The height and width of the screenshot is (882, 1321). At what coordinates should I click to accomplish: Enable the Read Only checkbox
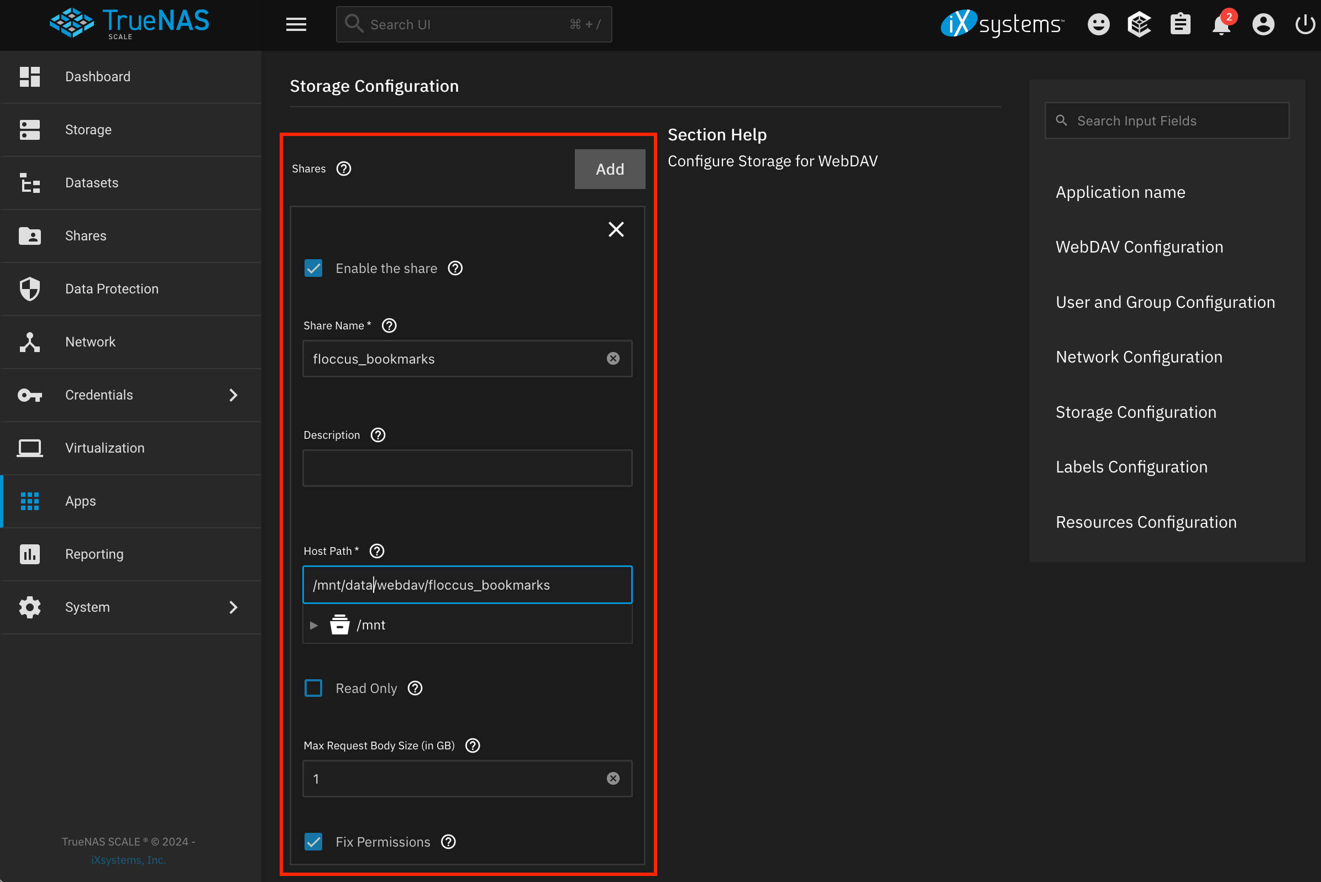click(313, 687)
